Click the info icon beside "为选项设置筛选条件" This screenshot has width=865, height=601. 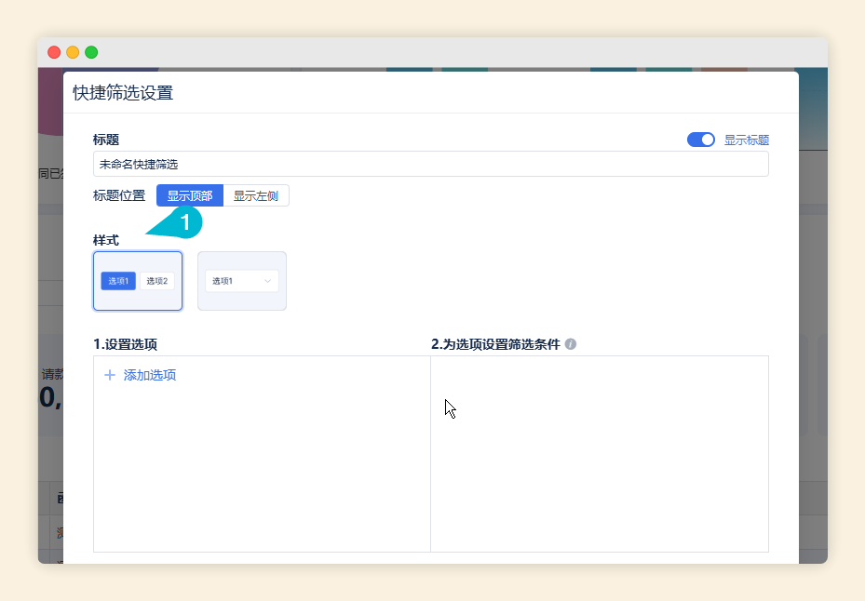point(572,343)
